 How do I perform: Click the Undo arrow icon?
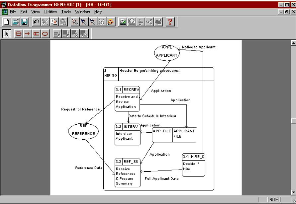point(36,22)
